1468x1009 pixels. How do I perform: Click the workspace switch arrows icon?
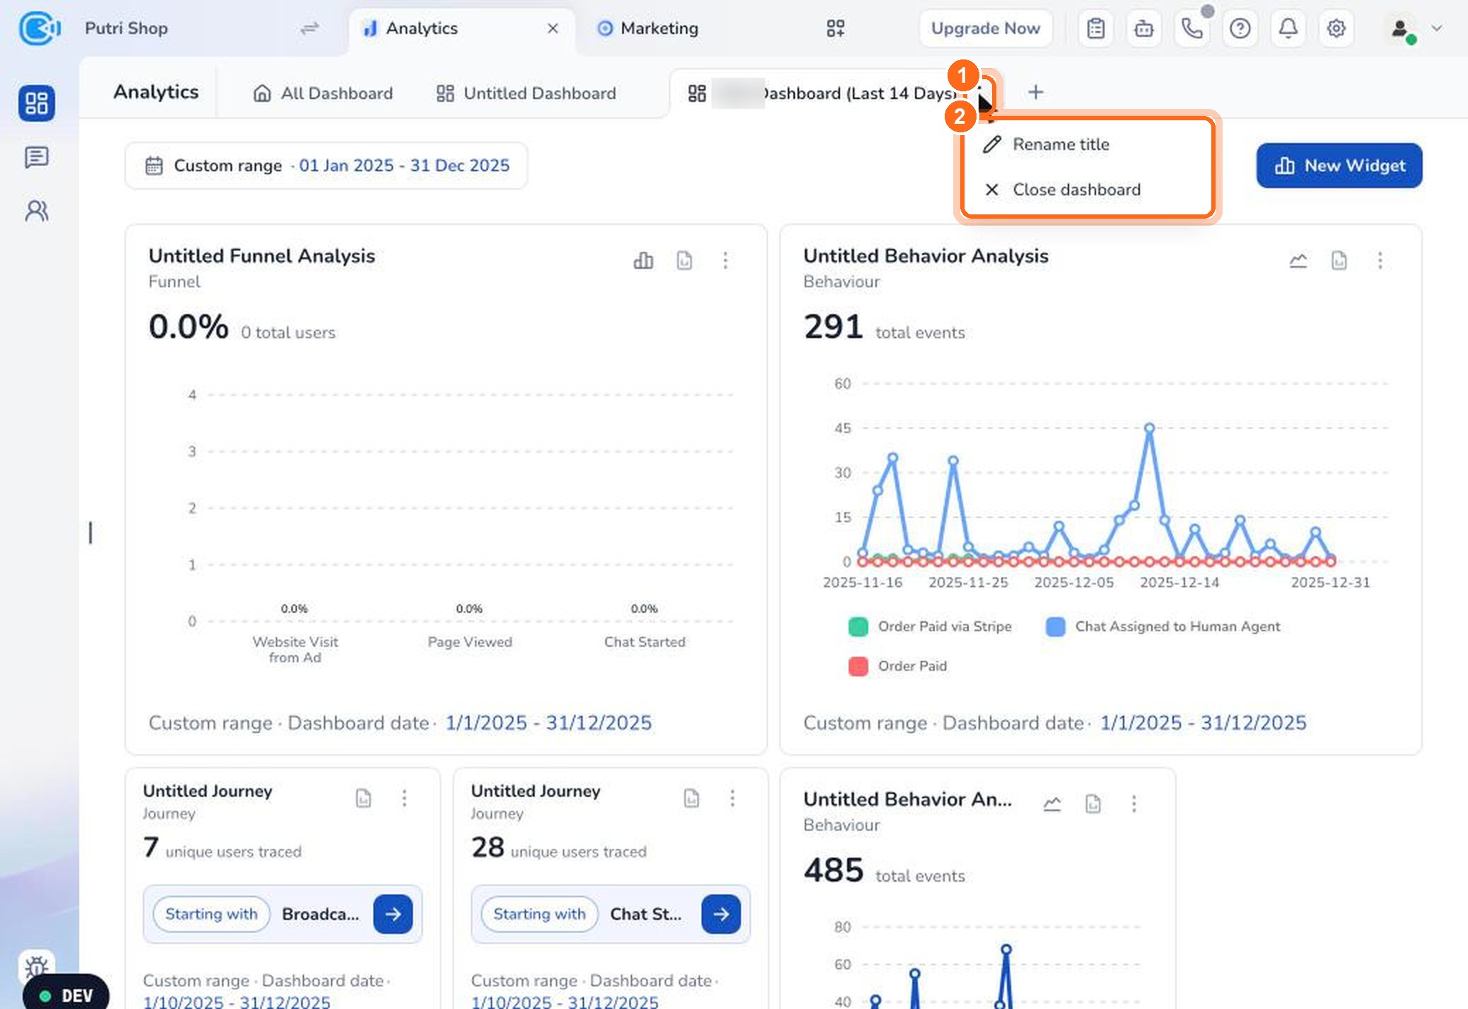tap(310, 28)
